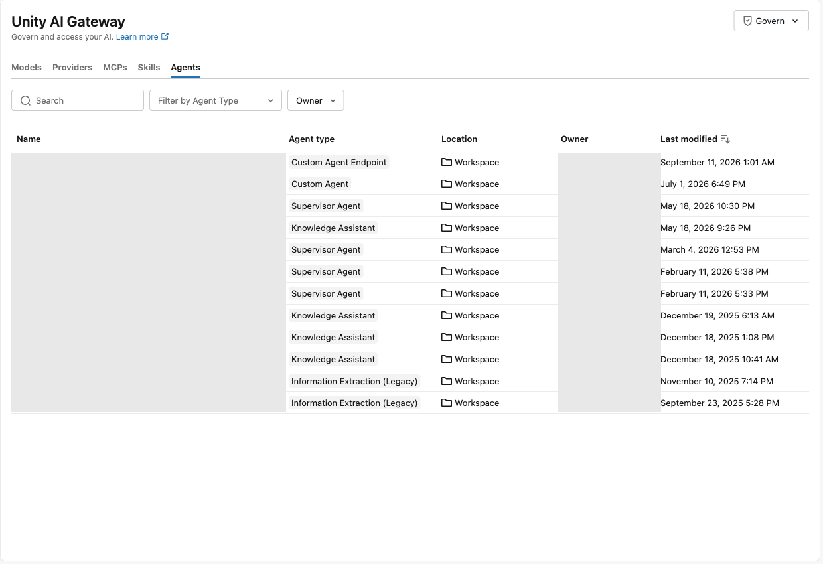The height and width of the screenshot is (564, 823).
Task: Click the shield icon in Govern button
Action: (x=747, y=21)
